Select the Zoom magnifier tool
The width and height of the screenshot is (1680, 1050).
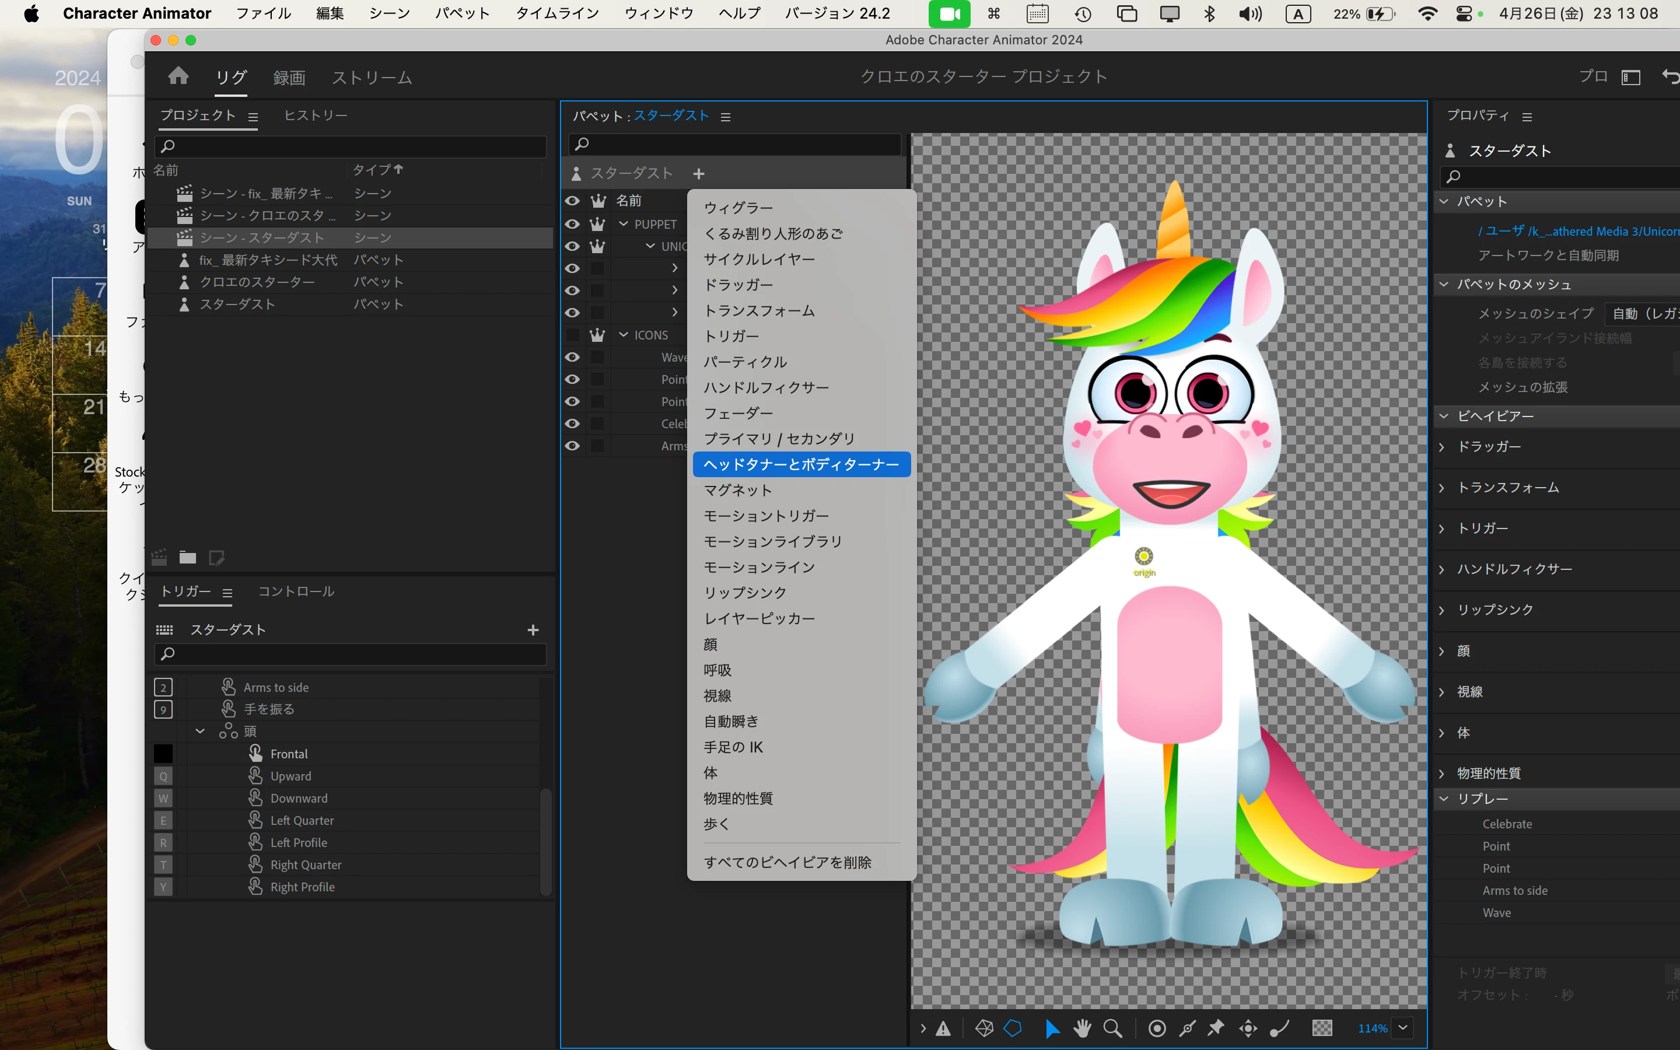1113,1028
